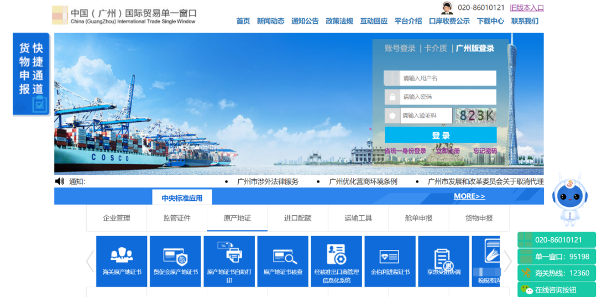Viewport: 597px width, 297px height.
Task: Open the 海关原产地证书 tile
Action: (x=122, y=261)
